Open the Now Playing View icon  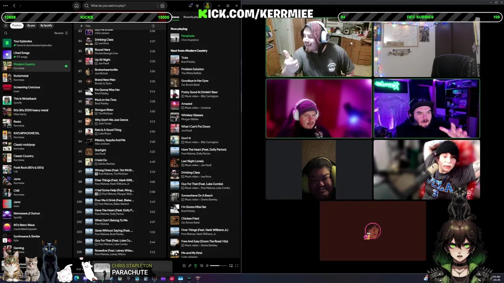coord(184,266)
